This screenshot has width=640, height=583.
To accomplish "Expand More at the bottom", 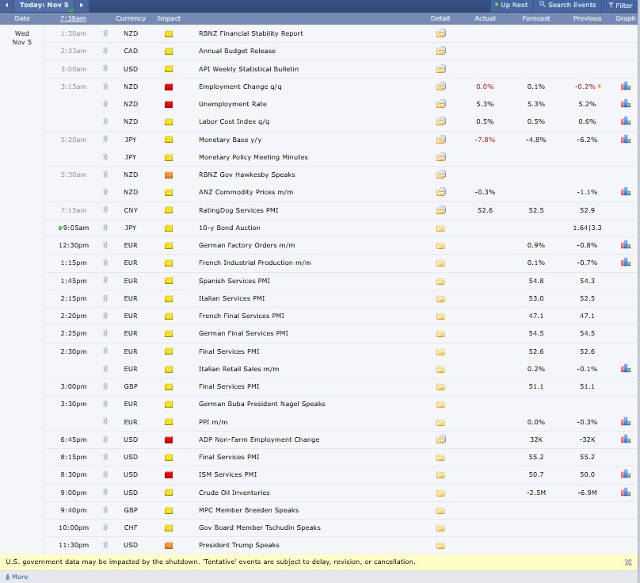I will (16, 577).
